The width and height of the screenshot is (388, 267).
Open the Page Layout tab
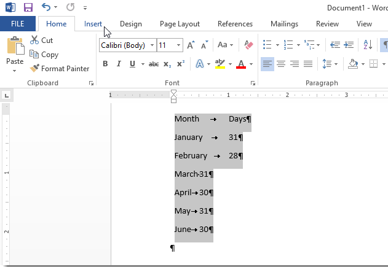coord(180,24)
